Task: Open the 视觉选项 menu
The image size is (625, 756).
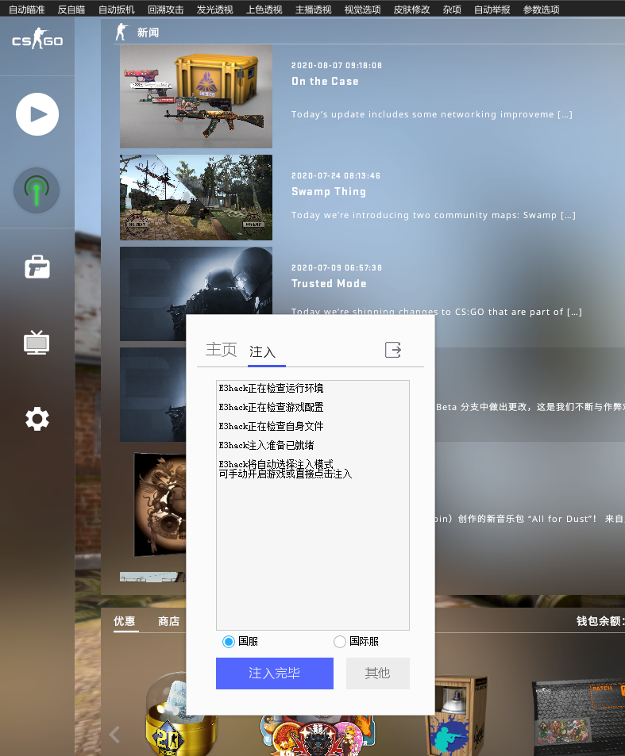Action: pyautogui.click(x=362, y=10)
